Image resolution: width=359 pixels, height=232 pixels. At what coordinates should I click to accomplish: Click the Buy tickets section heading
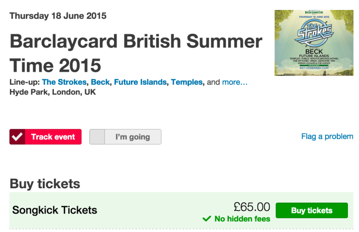tap(45, 183)
